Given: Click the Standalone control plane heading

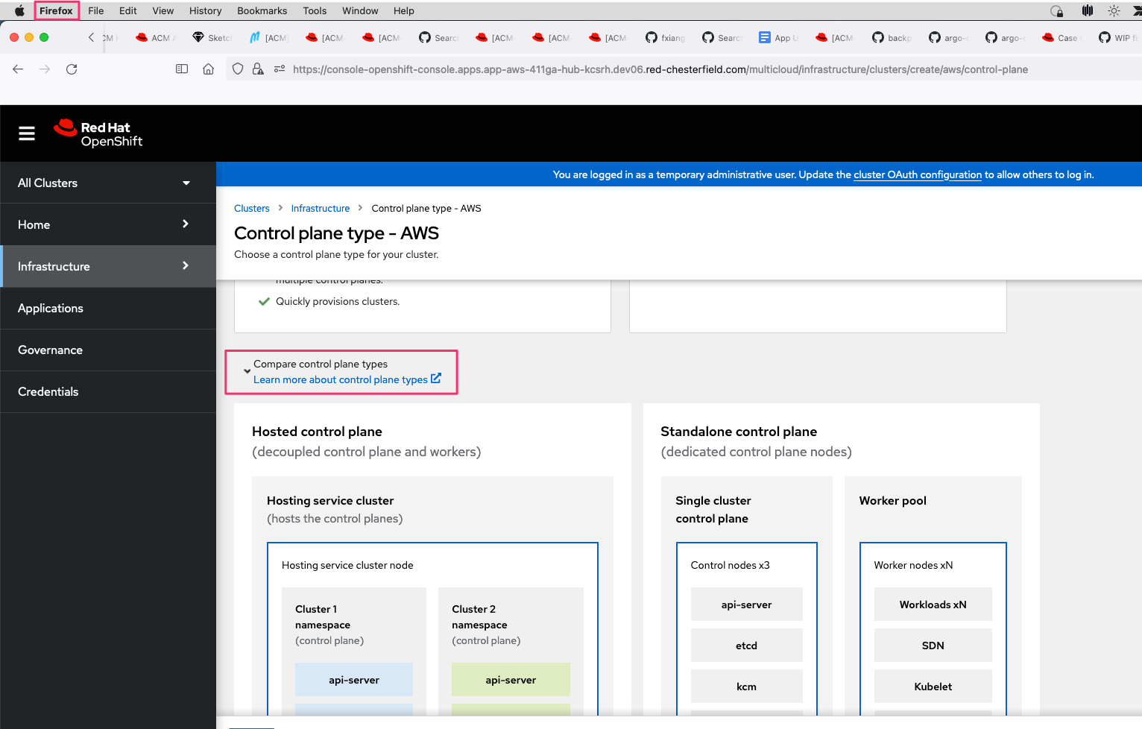Looking at the screenshot, I should pos(739,432).
